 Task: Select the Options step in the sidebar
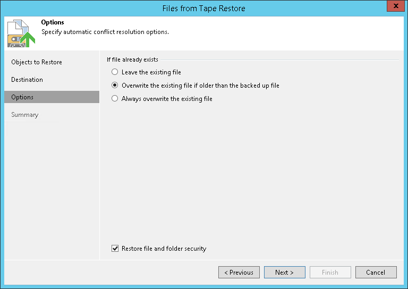click(22, 97)
